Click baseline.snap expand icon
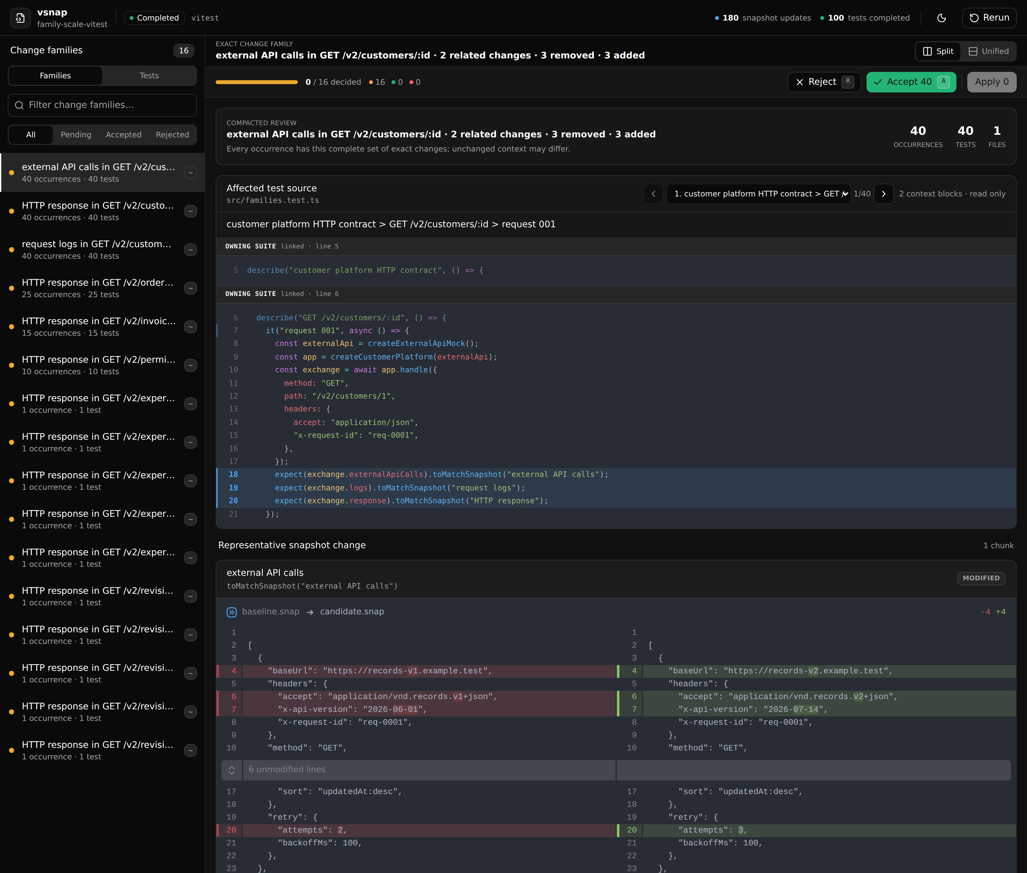 [232, 612]
